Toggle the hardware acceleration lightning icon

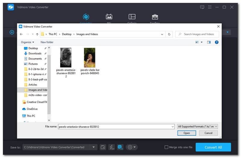111,147
